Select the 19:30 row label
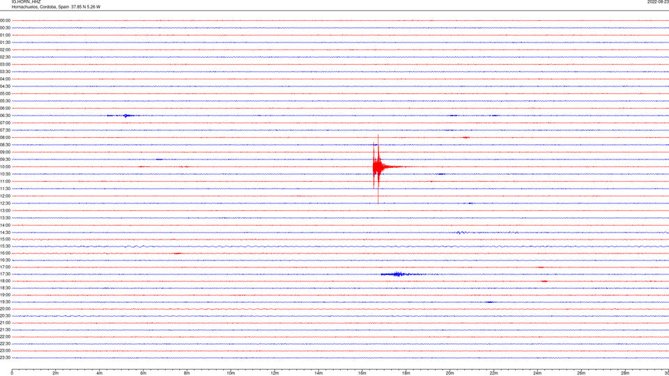This screenshot has width=669, height=376. tap(5, 301)
